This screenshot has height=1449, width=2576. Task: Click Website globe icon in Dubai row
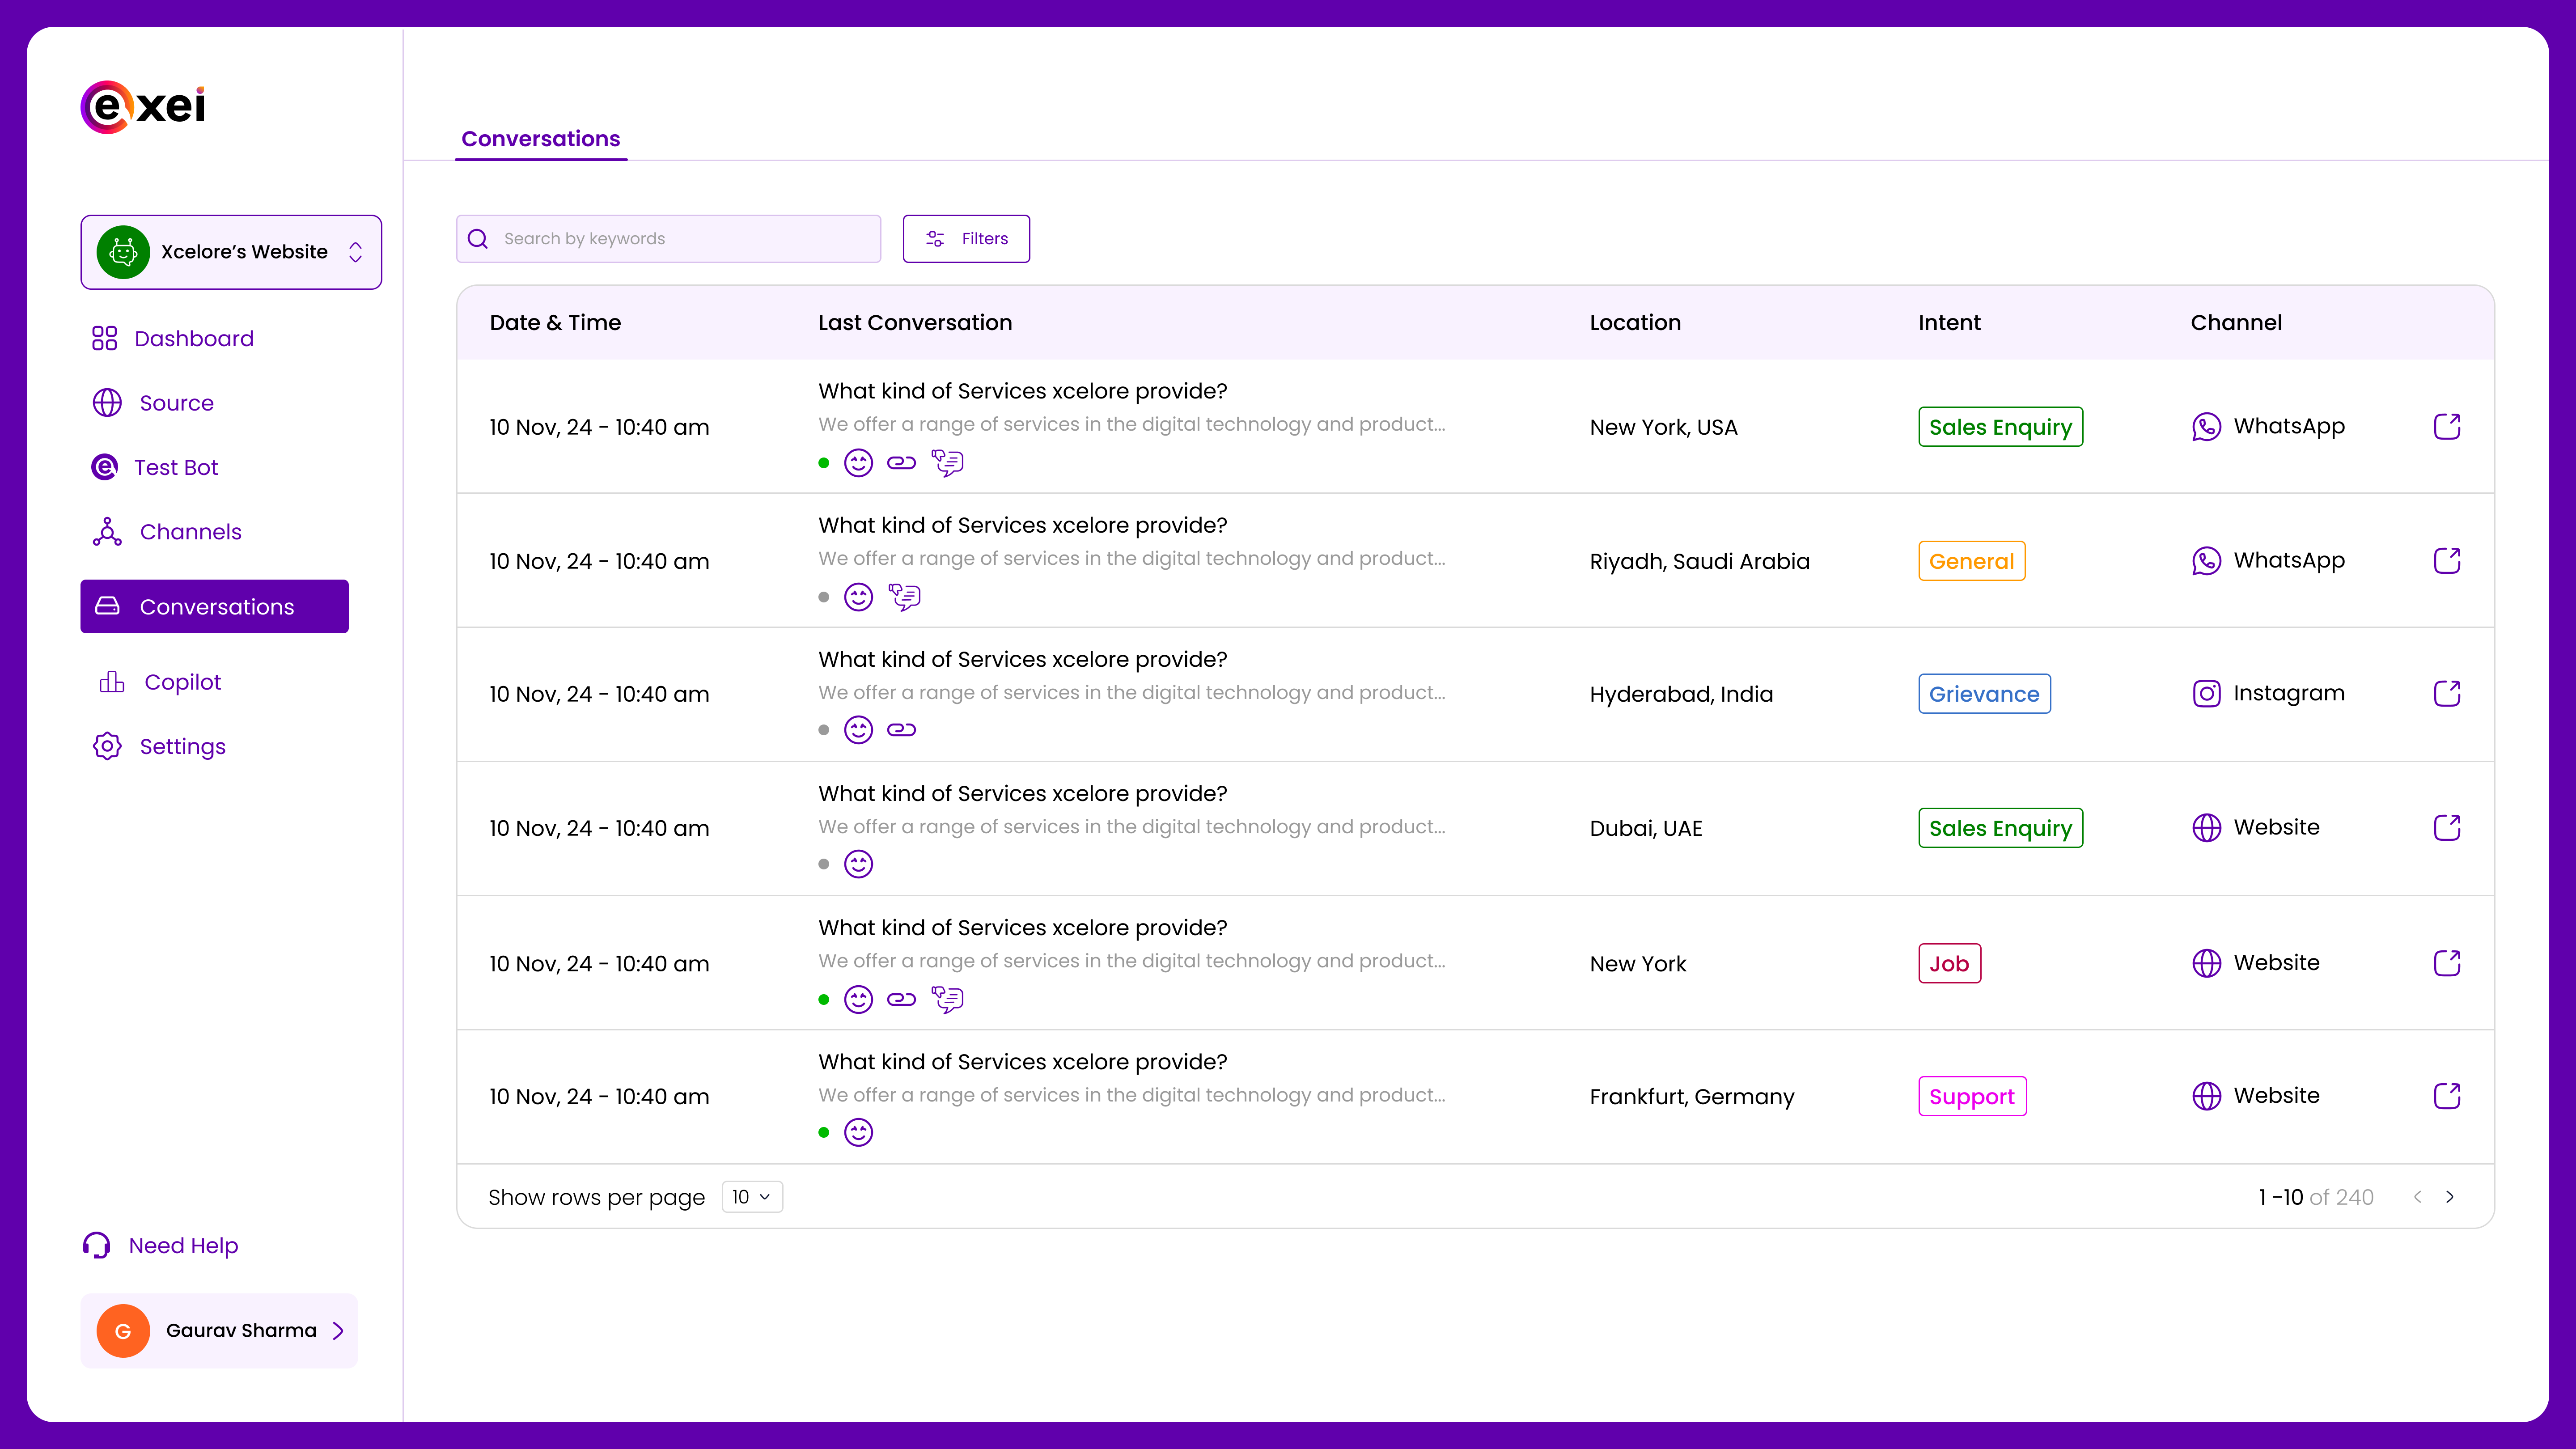pyautogui.click(x=2206, y=828)
